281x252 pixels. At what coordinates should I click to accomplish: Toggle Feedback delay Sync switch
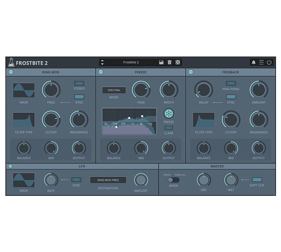click(x=231, y=97)
